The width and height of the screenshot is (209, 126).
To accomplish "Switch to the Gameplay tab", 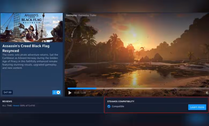I will pos(72,15).
